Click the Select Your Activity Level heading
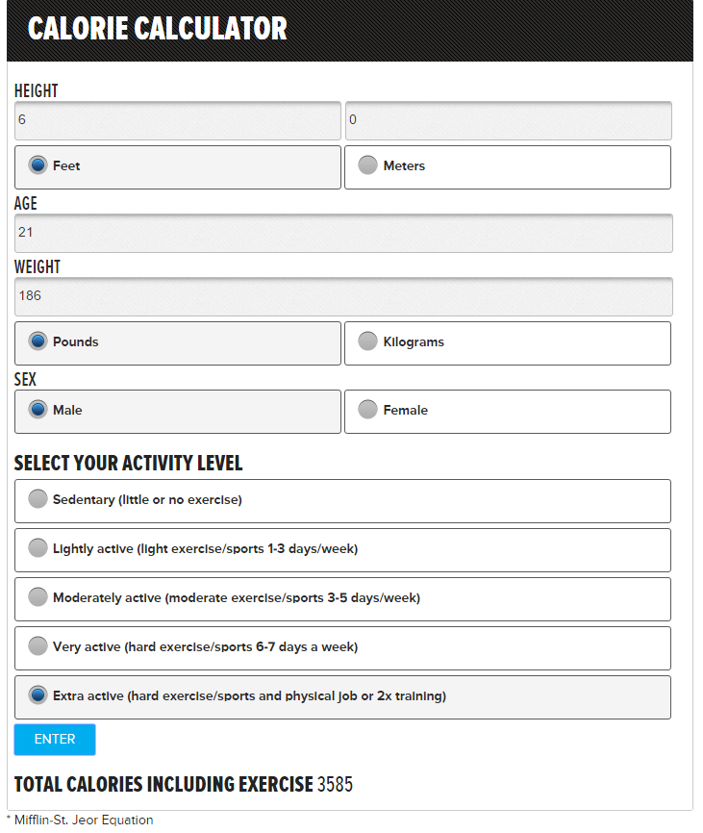This screenshot has height=833, width=703. click(128, 464)
